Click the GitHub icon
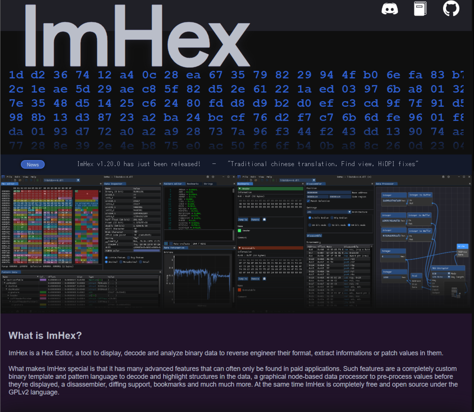The image size is (474, 412). pyautogui.click(x=450, y=8)
